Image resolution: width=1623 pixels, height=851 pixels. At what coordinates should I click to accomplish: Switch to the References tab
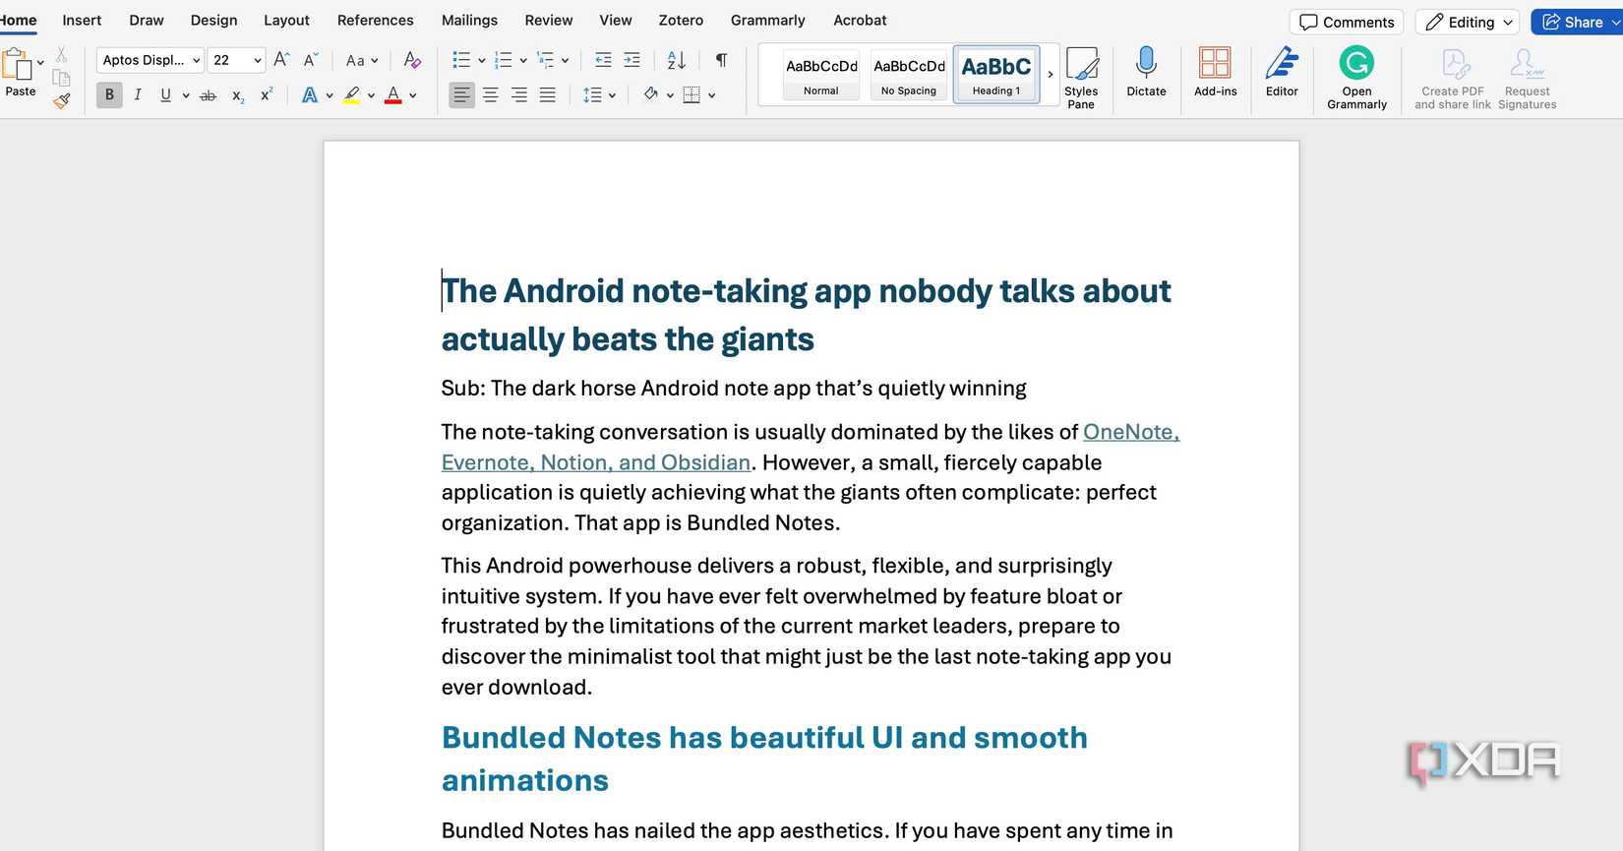tap(375, 20)
